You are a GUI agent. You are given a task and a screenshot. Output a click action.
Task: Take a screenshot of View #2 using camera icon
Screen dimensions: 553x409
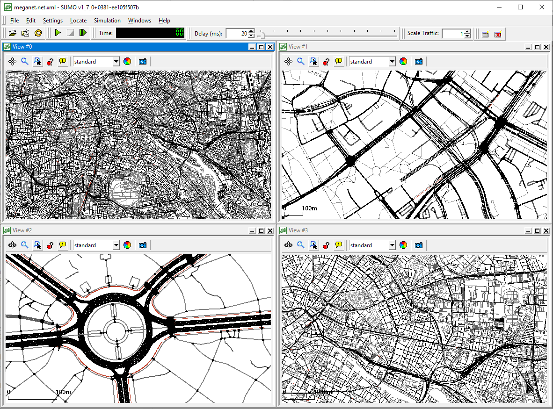(143, 245)
